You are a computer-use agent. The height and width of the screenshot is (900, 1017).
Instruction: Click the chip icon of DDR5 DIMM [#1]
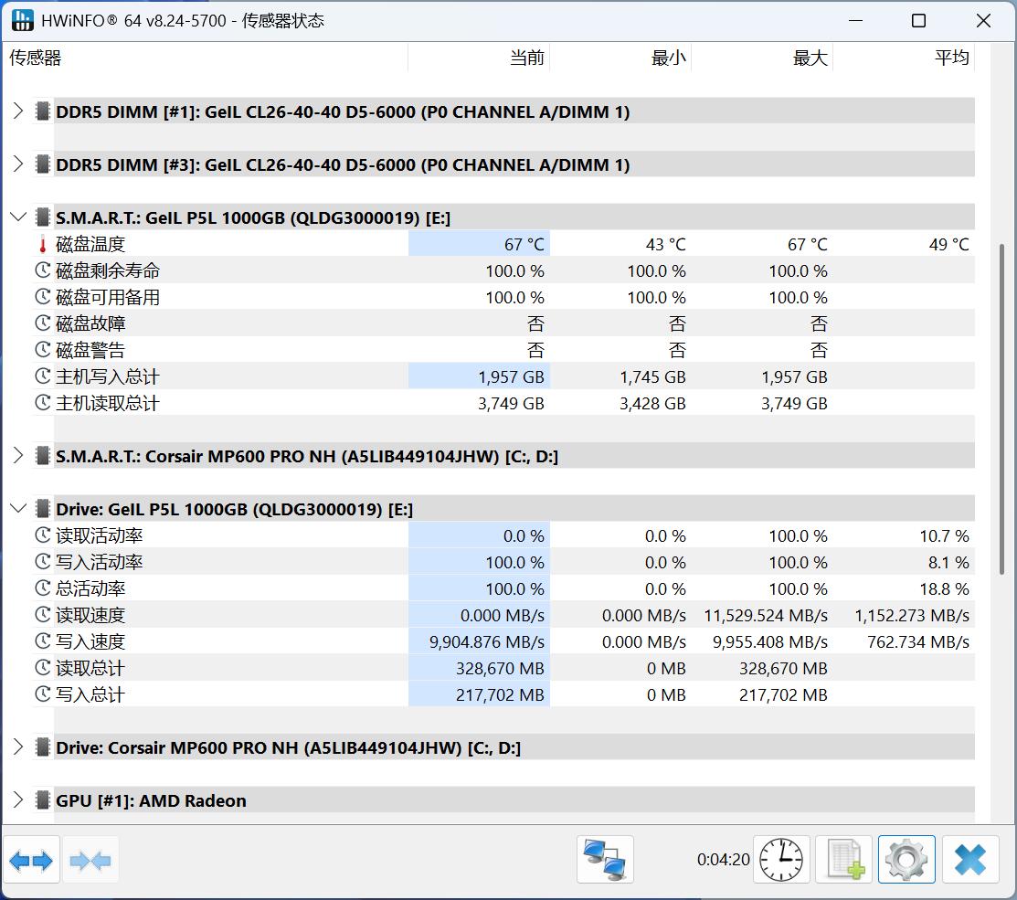pos(43,111)
